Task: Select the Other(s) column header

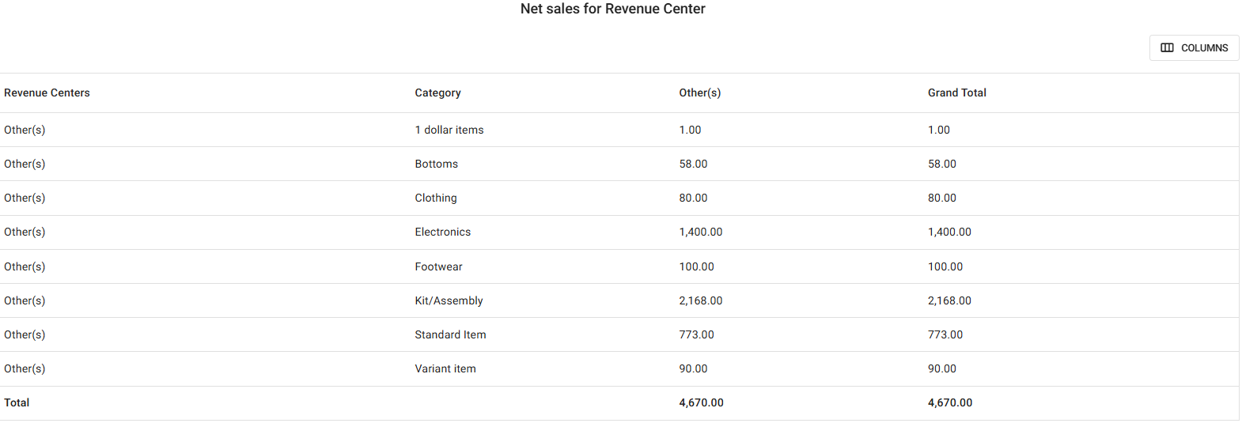Action: [x=699, y=93]
